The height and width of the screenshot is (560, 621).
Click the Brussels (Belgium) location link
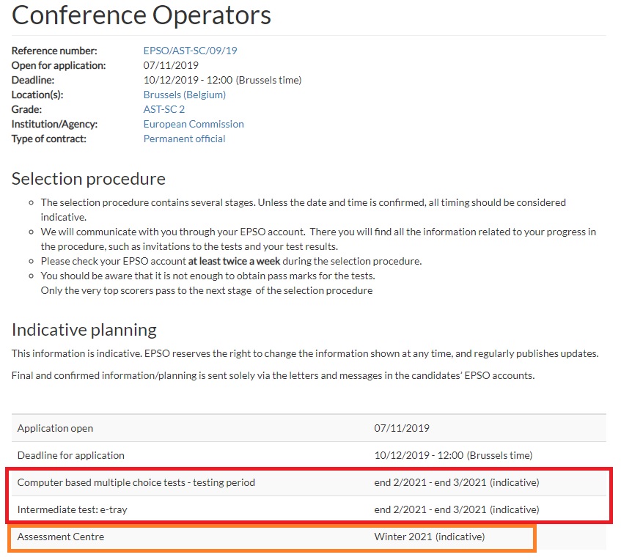click(x=184, y=95)
